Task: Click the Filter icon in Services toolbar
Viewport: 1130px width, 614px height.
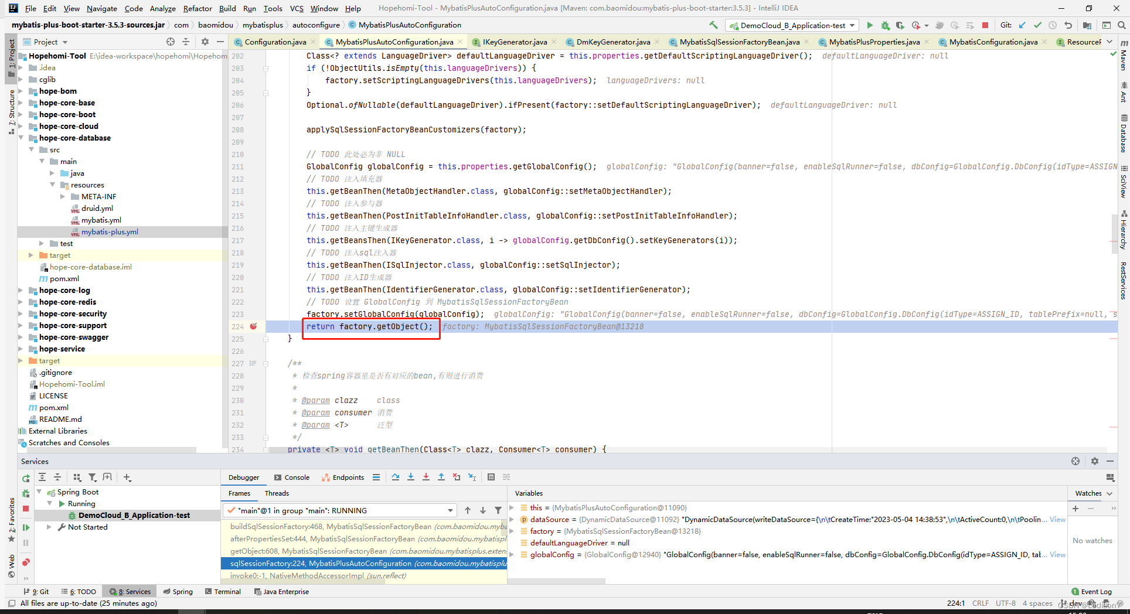Action: click(x=92, y=477)
